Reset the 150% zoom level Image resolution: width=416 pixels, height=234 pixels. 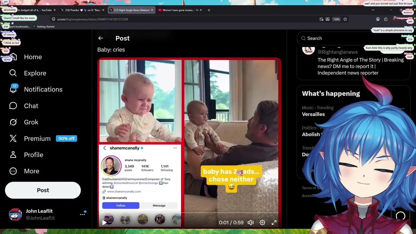(x=336, y=19)
